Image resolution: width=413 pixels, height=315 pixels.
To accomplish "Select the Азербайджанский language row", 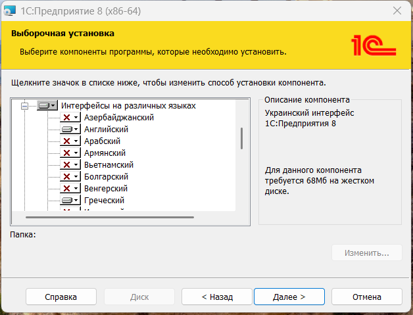I will click(119, 118).
